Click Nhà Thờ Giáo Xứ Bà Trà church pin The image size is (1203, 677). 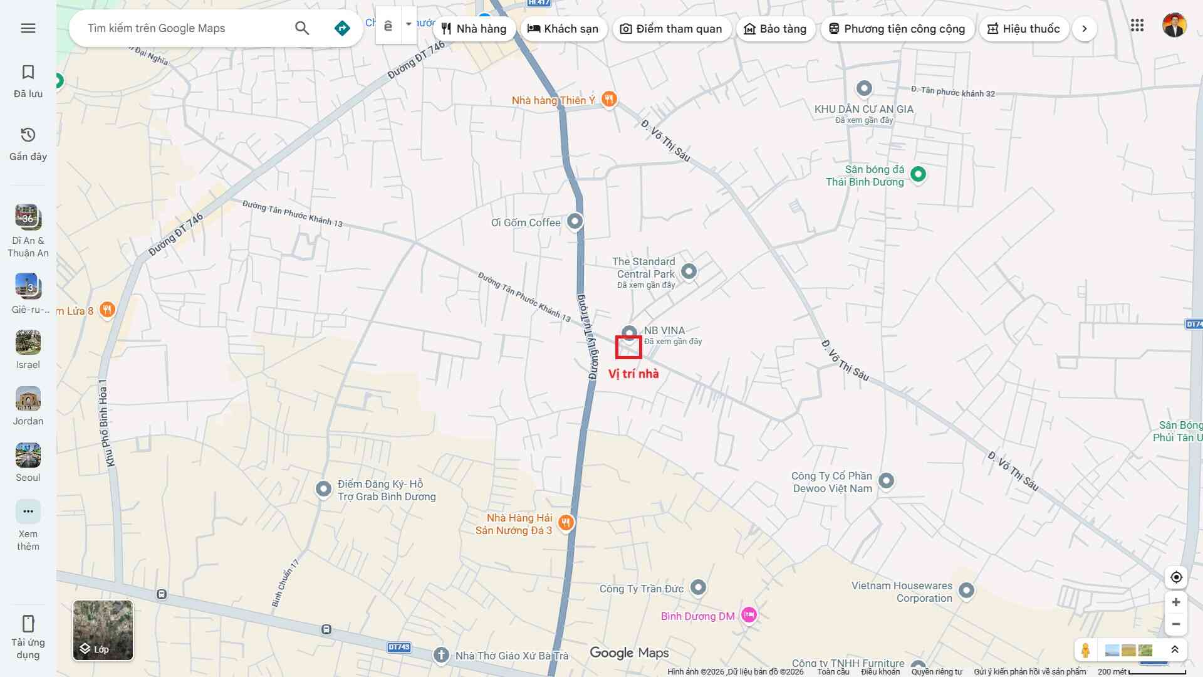click(441, 656)
